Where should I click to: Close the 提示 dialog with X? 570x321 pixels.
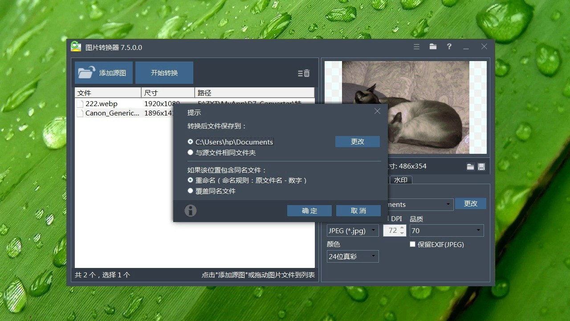point(377,111)
